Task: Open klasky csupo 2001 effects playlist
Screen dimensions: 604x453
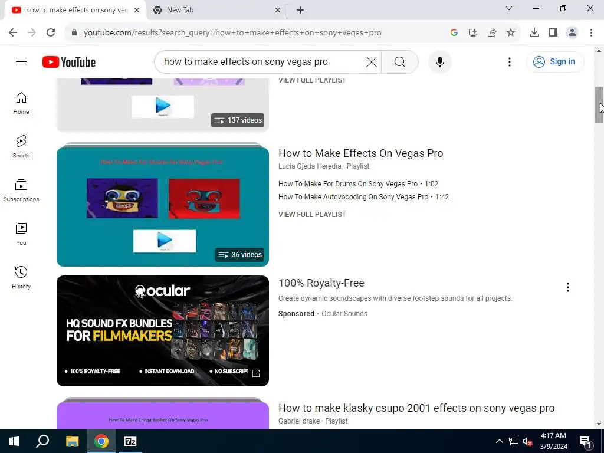Action: (416, 408)
